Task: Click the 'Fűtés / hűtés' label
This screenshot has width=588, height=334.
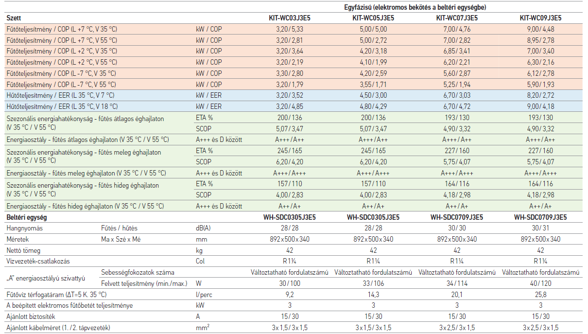Action: 119,229
